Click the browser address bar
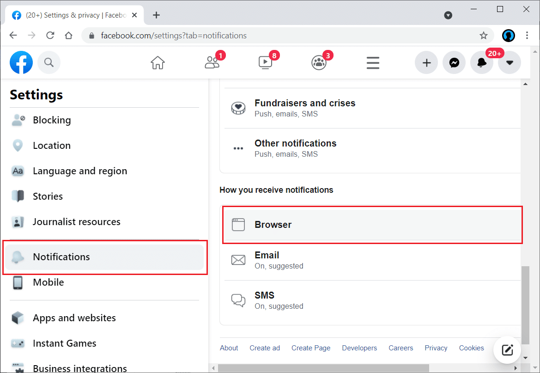Screen dimensions: 540x373 coord(277,36)
